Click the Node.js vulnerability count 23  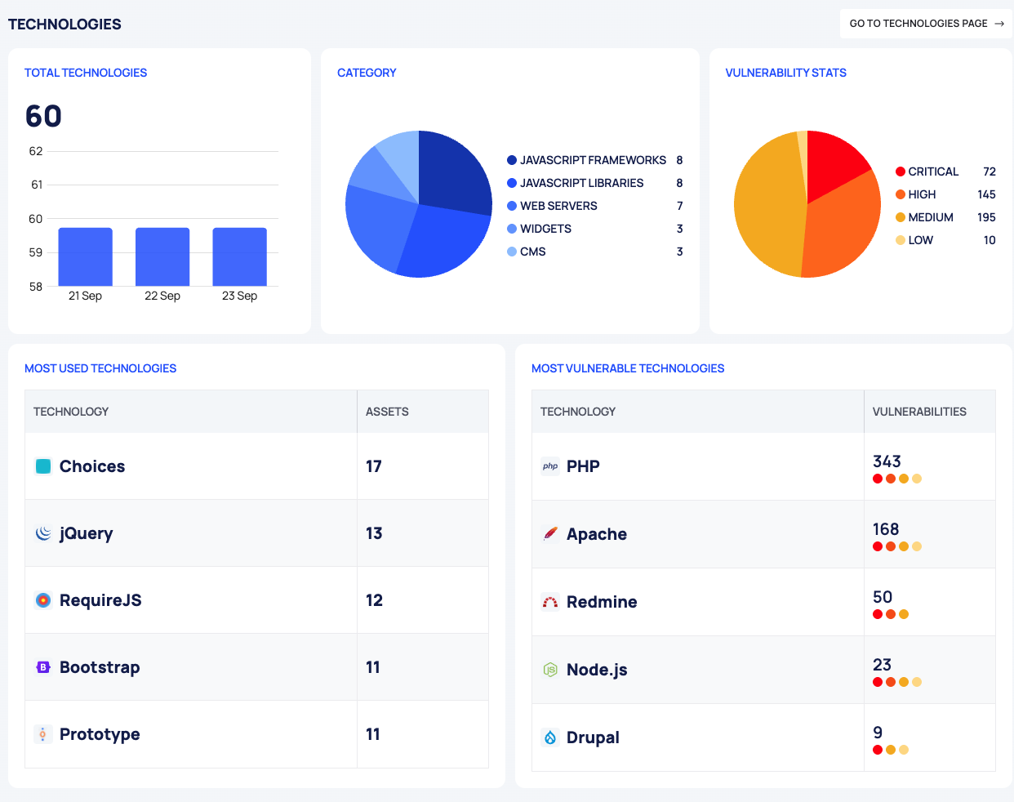point(882,665)
